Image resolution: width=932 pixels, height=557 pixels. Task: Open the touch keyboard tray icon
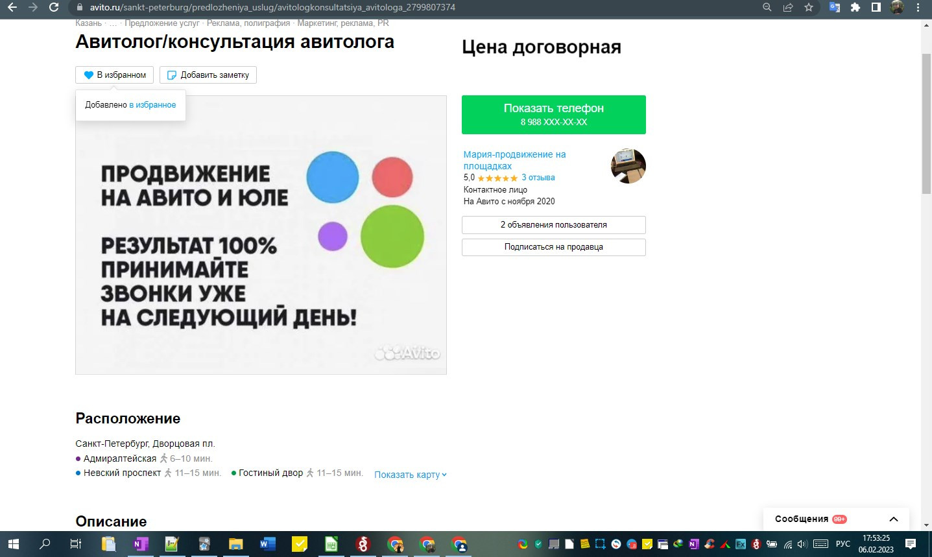tap(820, 544)
